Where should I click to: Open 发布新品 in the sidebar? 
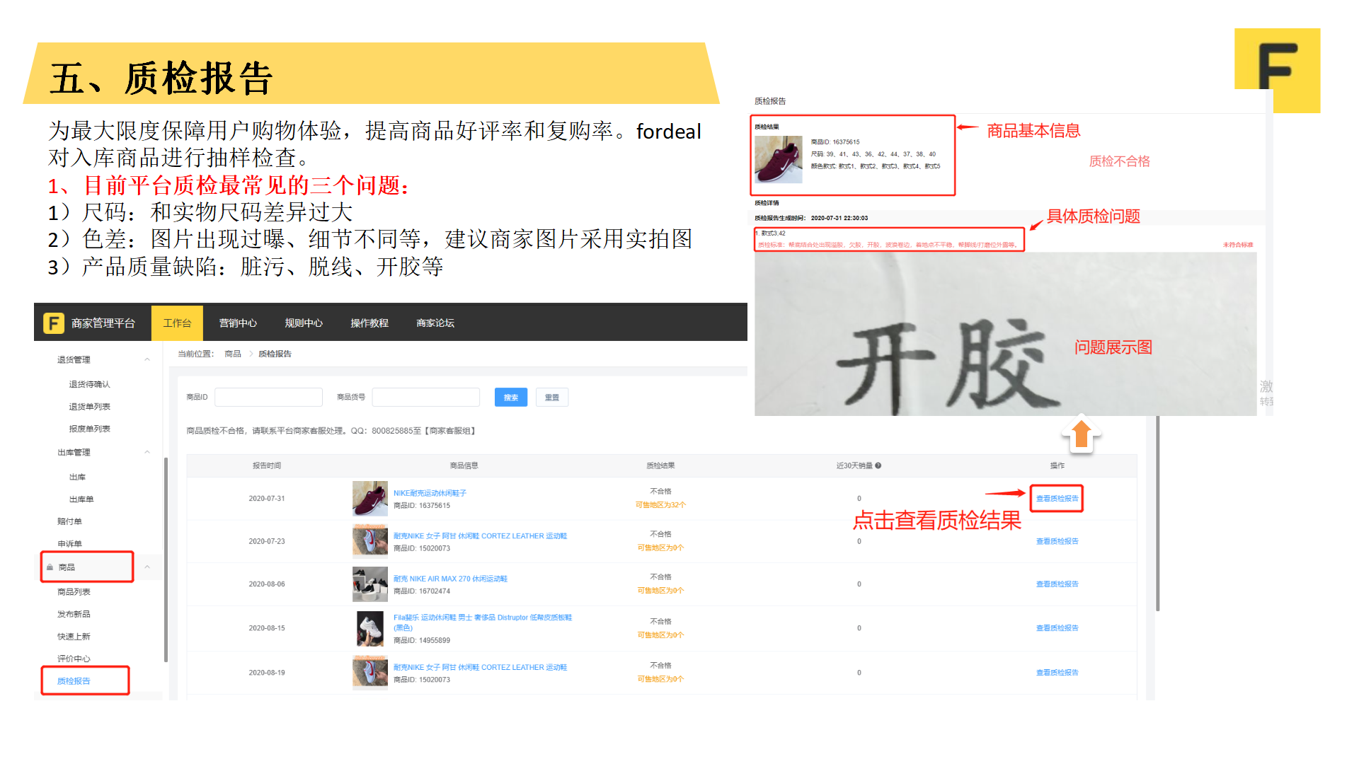74,614
